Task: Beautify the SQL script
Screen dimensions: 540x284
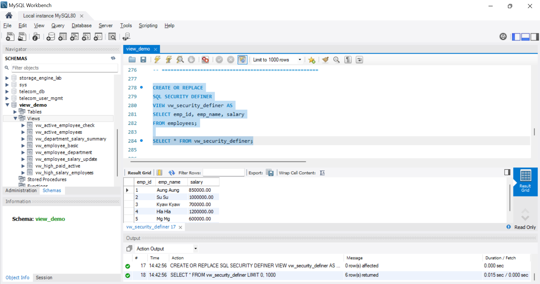Action: [x=325, y=60]
